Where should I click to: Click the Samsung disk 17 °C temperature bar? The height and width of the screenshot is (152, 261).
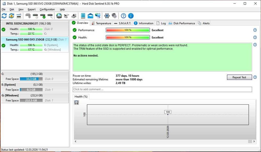(x=31, y=49)
